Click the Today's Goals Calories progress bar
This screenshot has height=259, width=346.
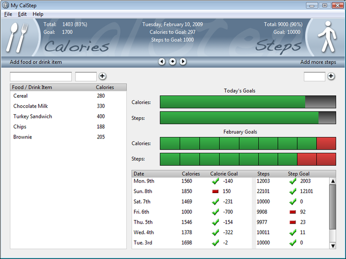pyautogui.click(x=248, y=102)
